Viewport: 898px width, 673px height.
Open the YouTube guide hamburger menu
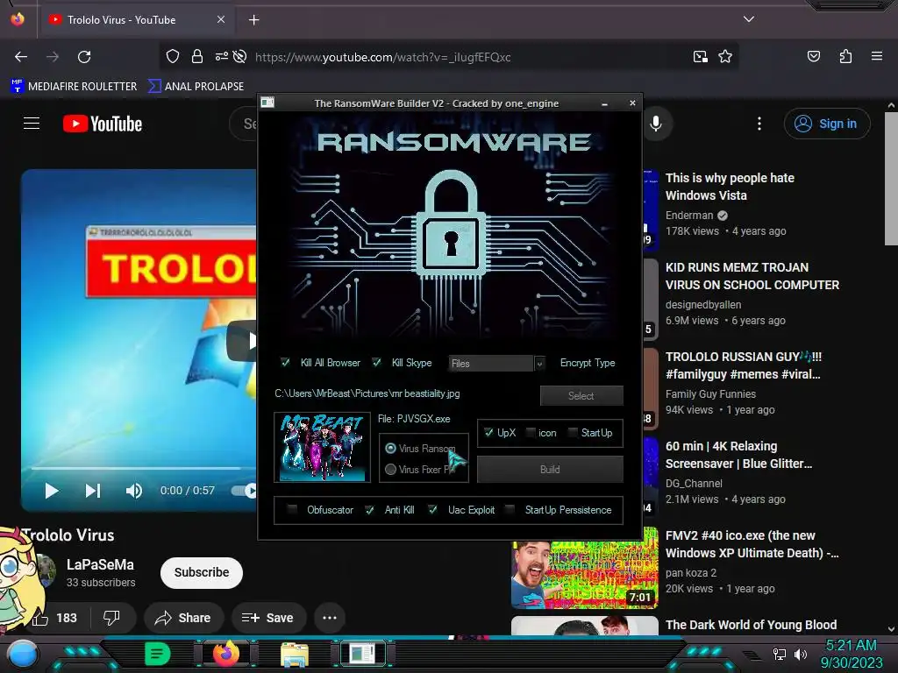coord(32,123)
